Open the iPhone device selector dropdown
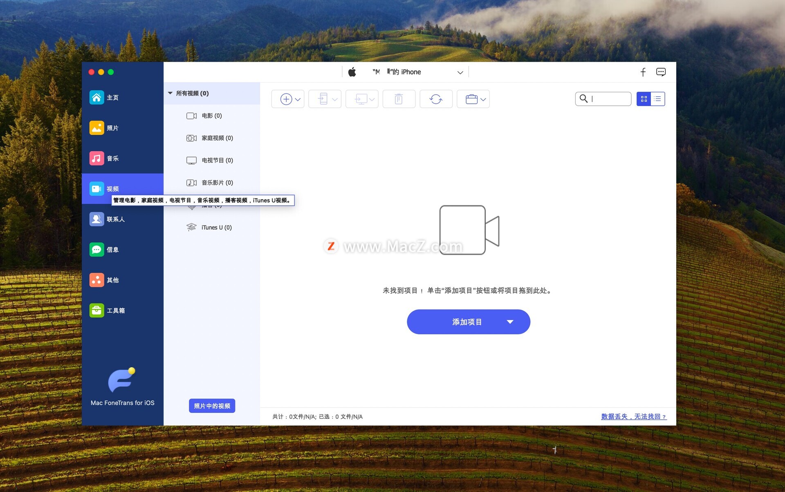785x492 pixels. [460, 72]
